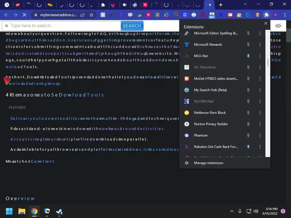Pin Microsoft Editor extension to toolbar
This screenshot has height=218, width=291.
(x=248, y=33)
